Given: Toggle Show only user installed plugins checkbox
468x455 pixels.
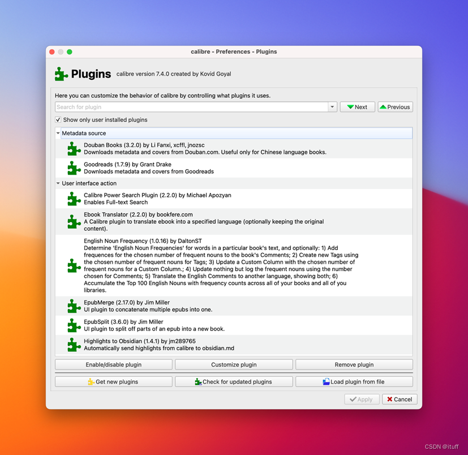Looking at the screenshot, I should pyautogui.click(x=58, y=120).
